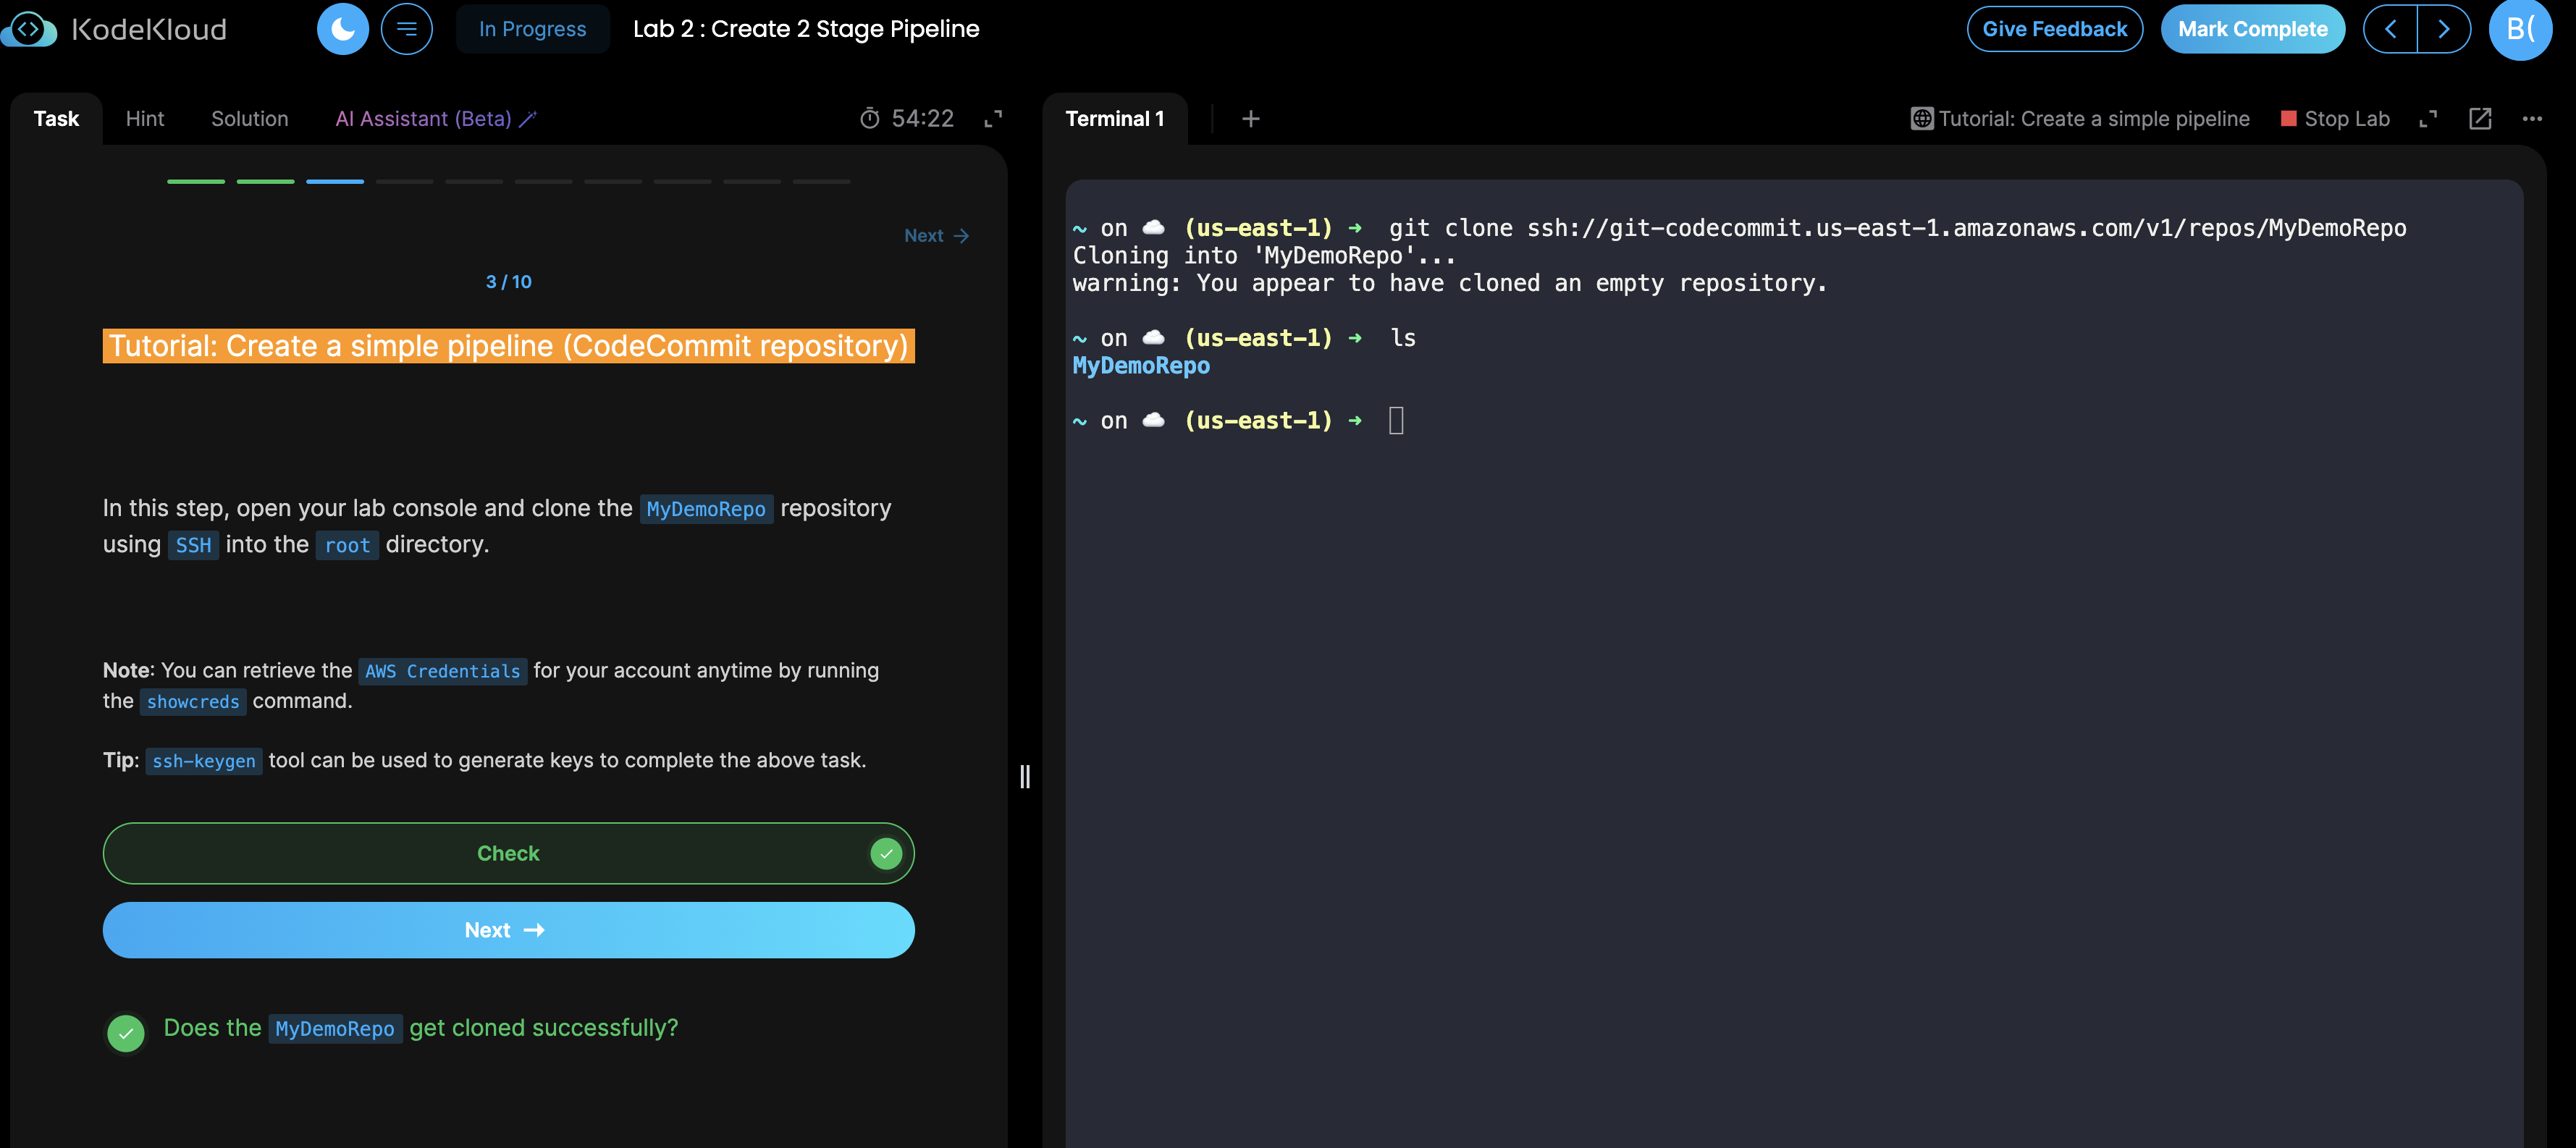Click the Mark Complete button
This screenshot has width=2576, height=1148.
coord(2252,29)
